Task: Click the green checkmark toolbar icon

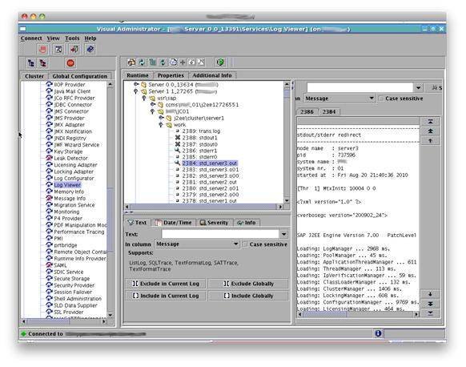Action: tap(220, 63)
